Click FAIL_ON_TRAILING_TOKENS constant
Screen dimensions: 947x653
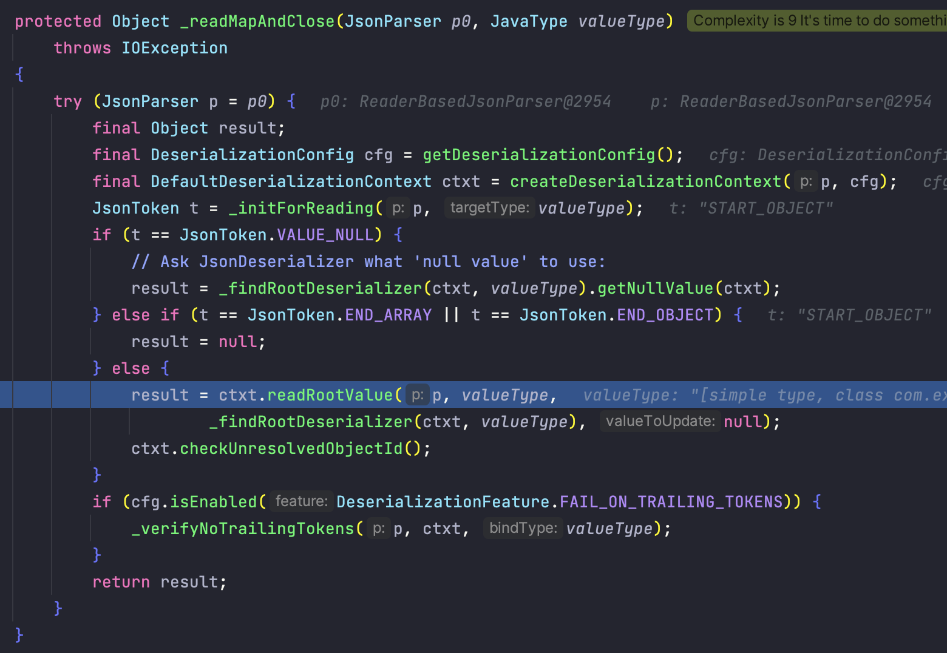671,502
